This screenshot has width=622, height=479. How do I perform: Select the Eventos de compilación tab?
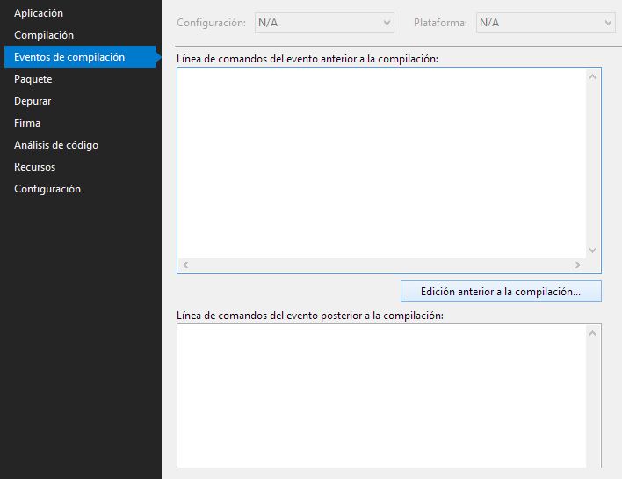pyautogui.click(x=81, y=57)
